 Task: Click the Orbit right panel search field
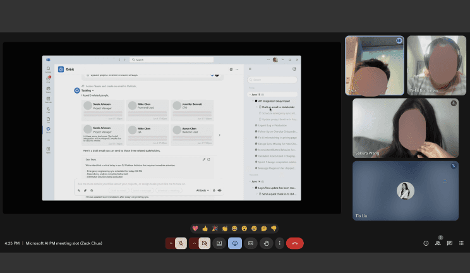tap(272, 80)
